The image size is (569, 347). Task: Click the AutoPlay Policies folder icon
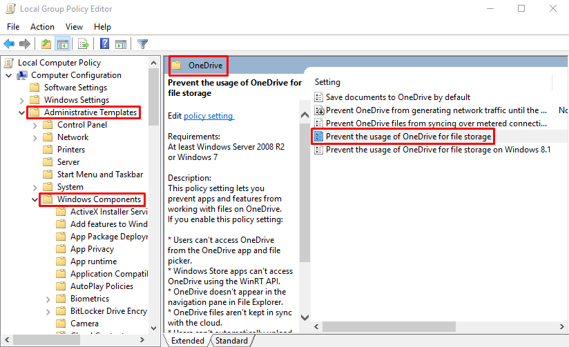point(61,286)
